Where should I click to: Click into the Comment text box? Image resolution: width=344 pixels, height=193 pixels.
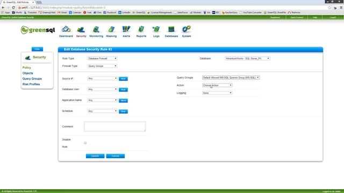click(114, 127)
